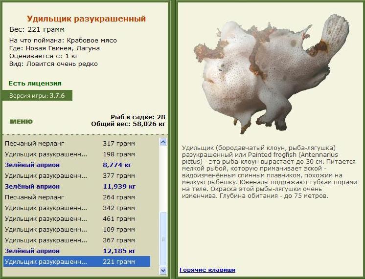365x279 pixels.
Task: Click the frogfish description paragraph
Action: [269, 172]
